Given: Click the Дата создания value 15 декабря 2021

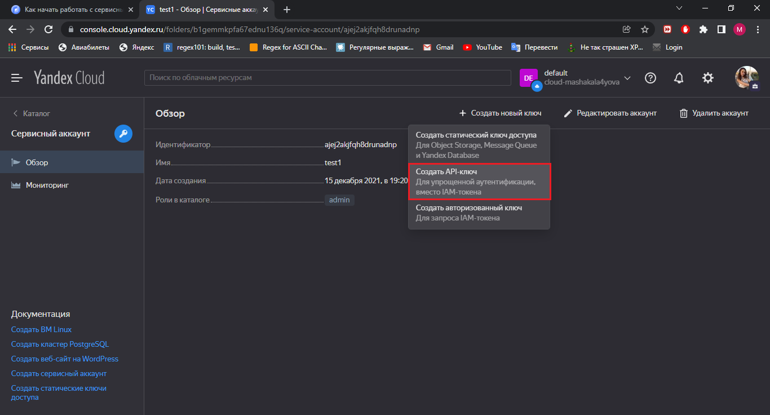Looking at the screenshot, I should click(366, 181).
